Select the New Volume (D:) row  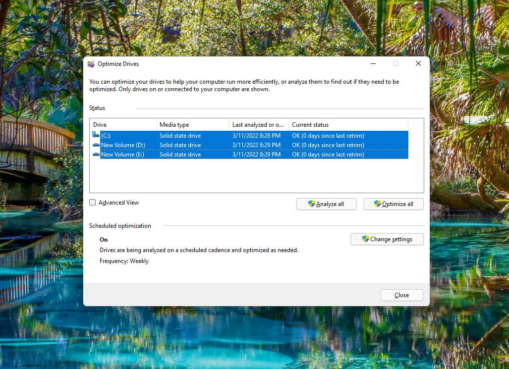click(x=198, y=145)
